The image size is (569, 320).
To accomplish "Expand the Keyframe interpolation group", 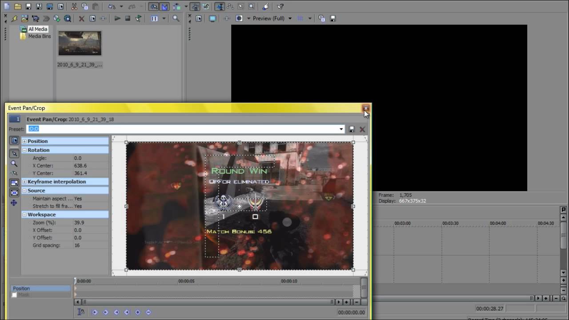I will click(24, 182).
